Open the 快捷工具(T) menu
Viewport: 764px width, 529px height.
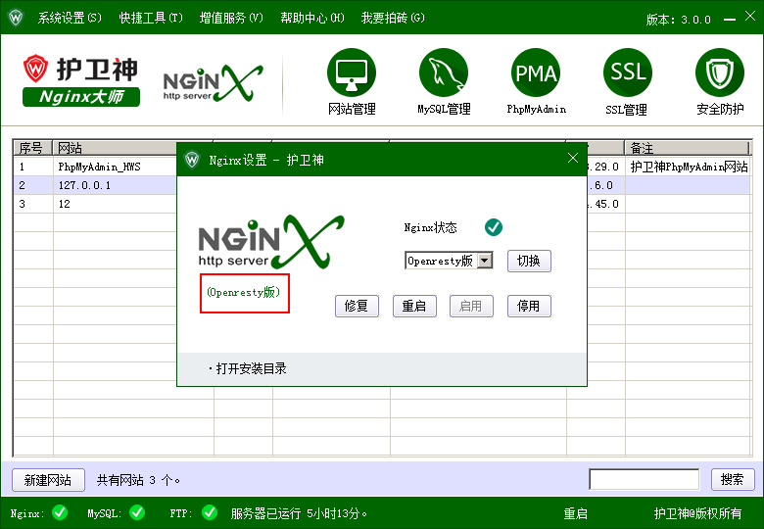[x=151, y=19]
